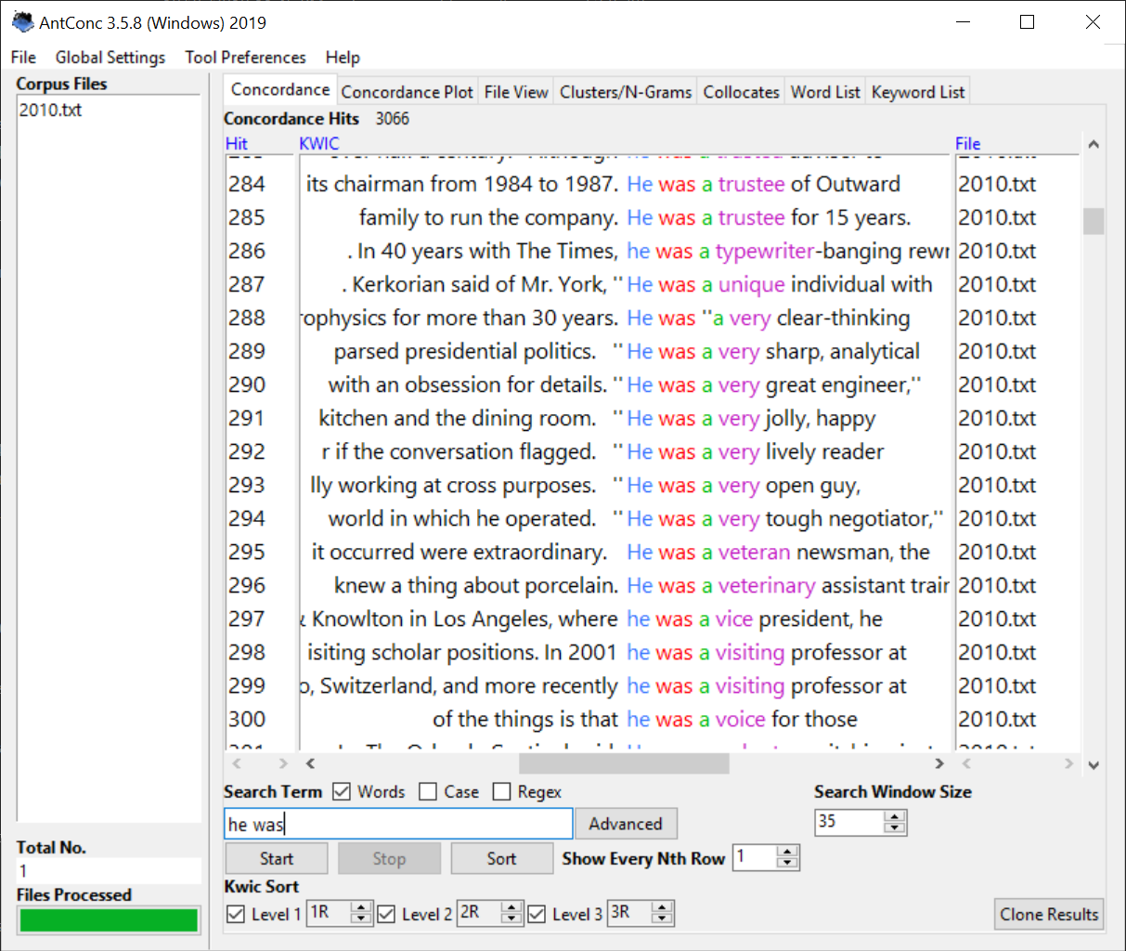The image size is (1126, 951).
Task: Select the Concordance tab
Action: (280, 90)
